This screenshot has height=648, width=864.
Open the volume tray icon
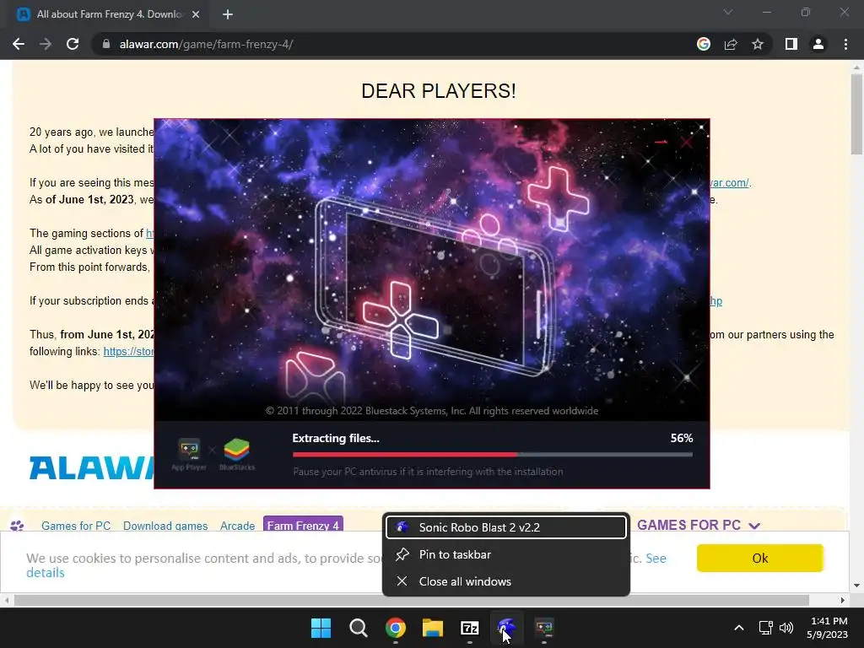(x=786, y=628)
